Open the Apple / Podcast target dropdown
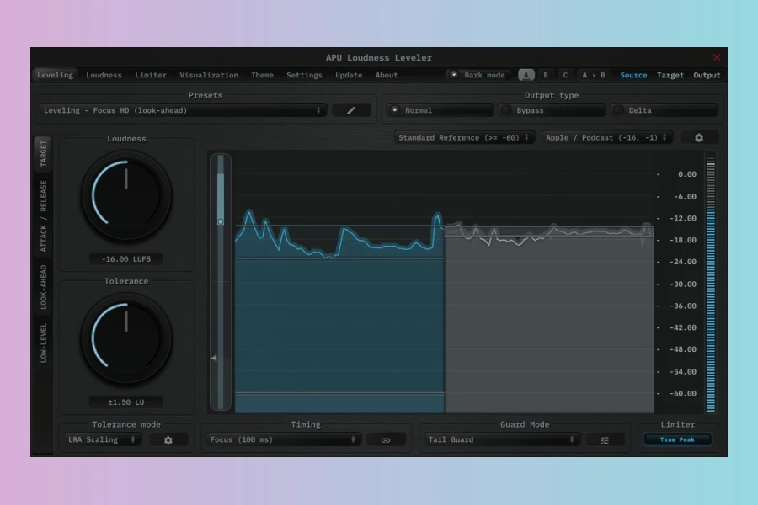Image resolution: width=758 pixels, height=505 pixels. tap(607, 137)
